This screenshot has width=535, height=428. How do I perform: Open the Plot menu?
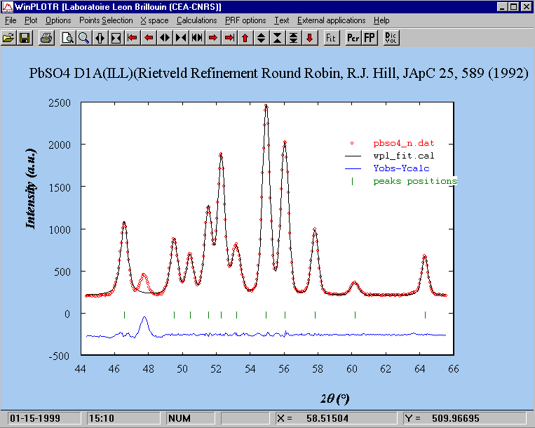[31, 20]
